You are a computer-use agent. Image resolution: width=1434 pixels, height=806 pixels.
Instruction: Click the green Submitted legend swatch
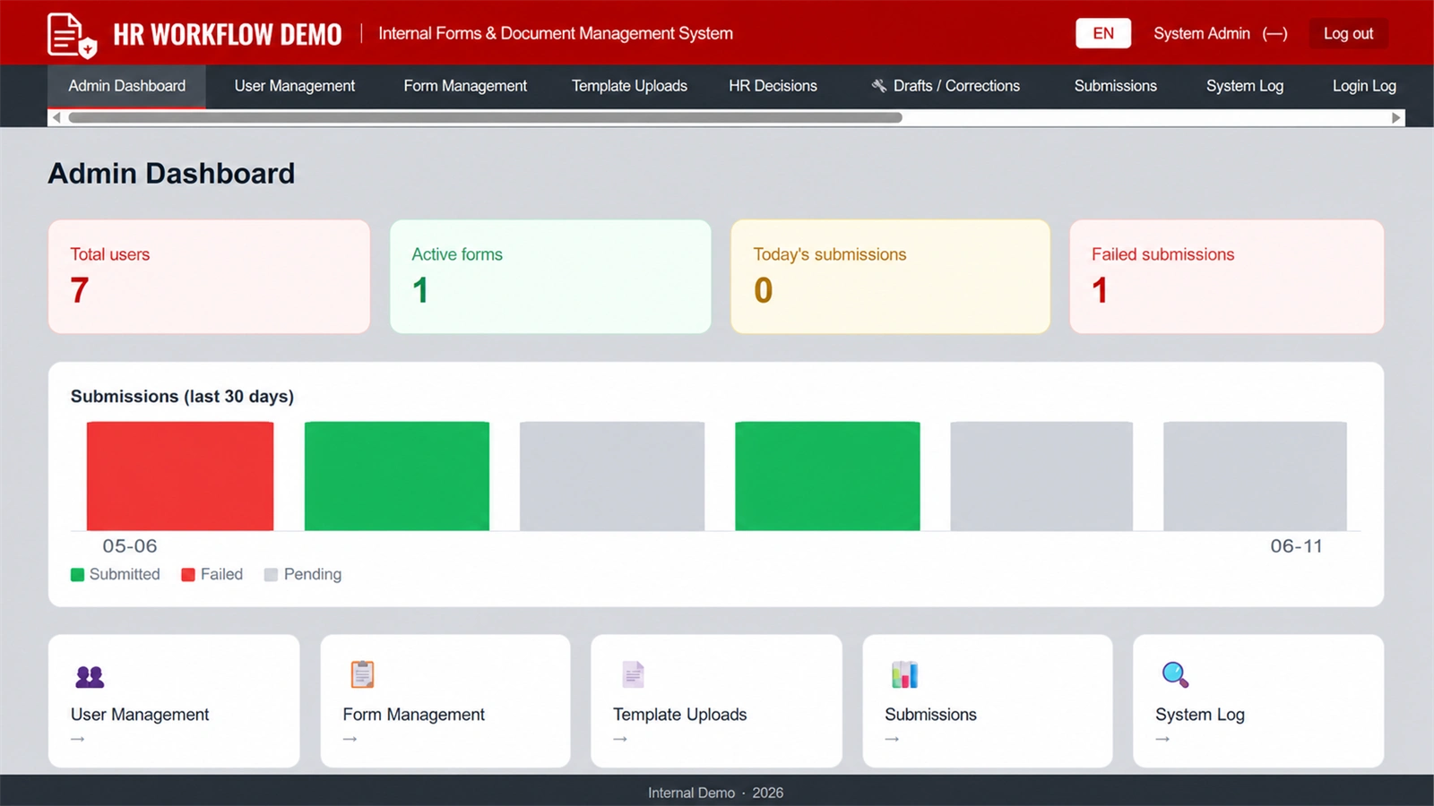click(78, 575)
